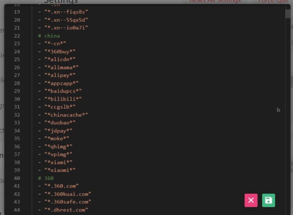Click the text "*.xn--55qx5d" on line 20
The image size is (293, 215).
coord(66,20)
